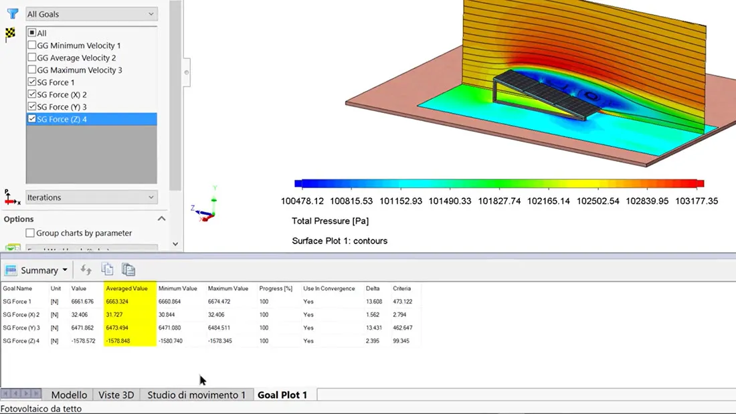Click the Goal Name column header
Screen dimensions: 736x414
[17, 288]
